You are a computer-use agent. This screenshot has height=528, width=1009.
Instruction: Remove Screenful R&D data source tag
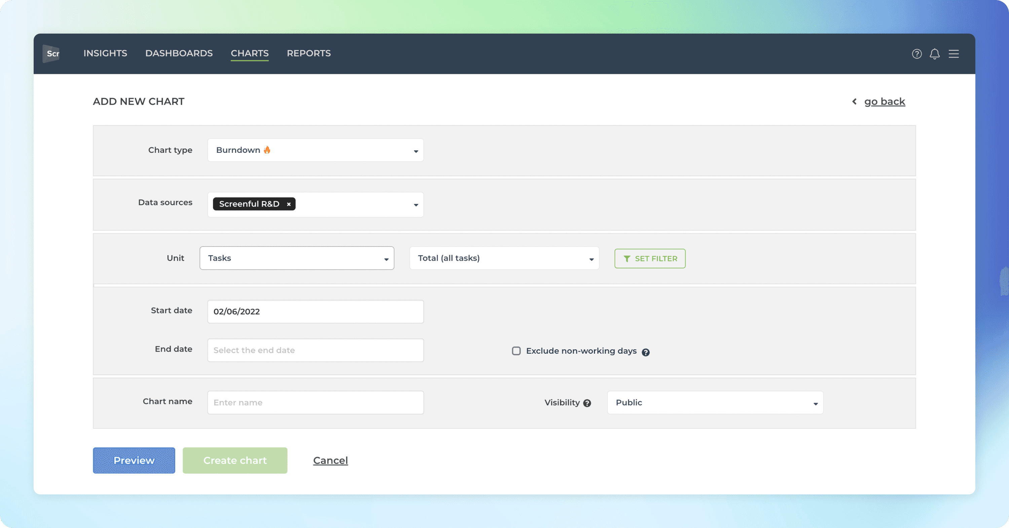(x=289, y=204)
